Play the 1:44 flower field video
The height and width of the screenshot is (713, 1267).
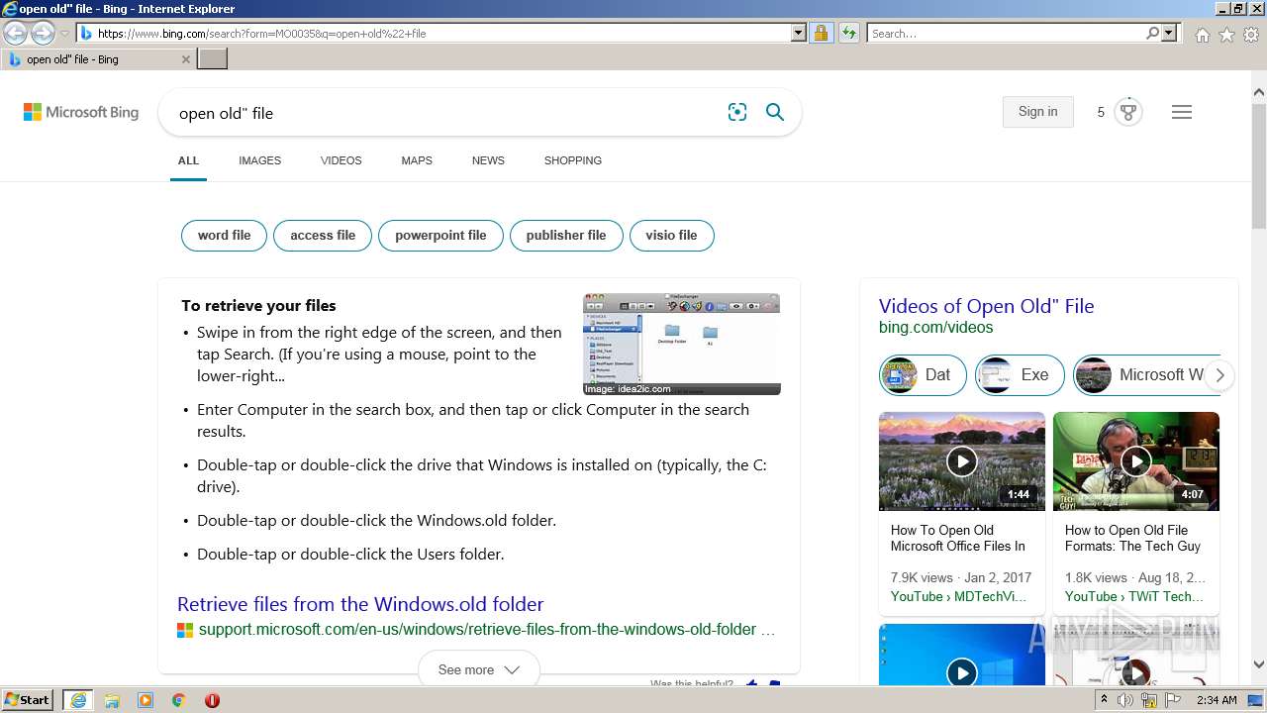(962, 461)
